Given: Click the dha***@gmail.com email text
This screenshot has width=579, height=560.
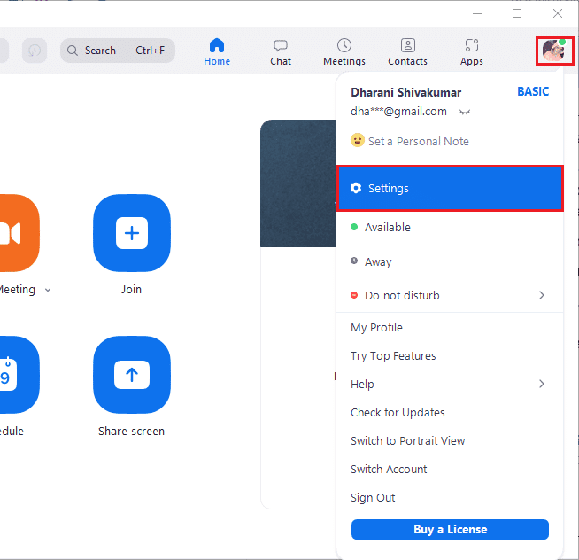Looking at the screenshot, I should [x=398, y=112].
